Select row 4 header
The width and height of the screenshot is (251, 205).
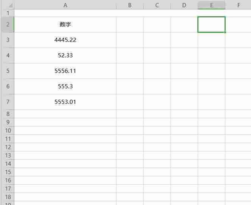8,55
